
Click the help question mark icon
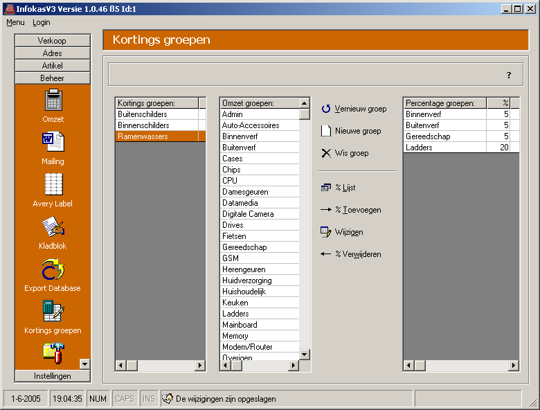pyautogui.click(x=509, y=75)
